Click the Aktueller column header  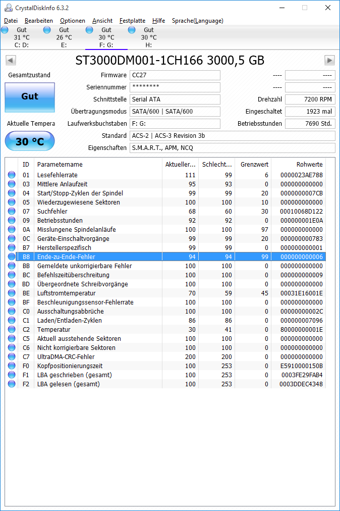(x=180, y=165)
